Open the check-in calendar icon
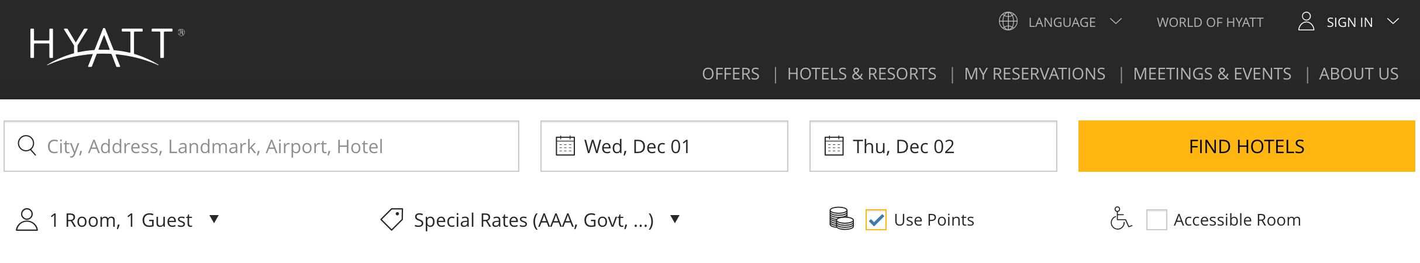Image resolution: width=1420 pixels, height=263 pixels. tap(565, 146)
